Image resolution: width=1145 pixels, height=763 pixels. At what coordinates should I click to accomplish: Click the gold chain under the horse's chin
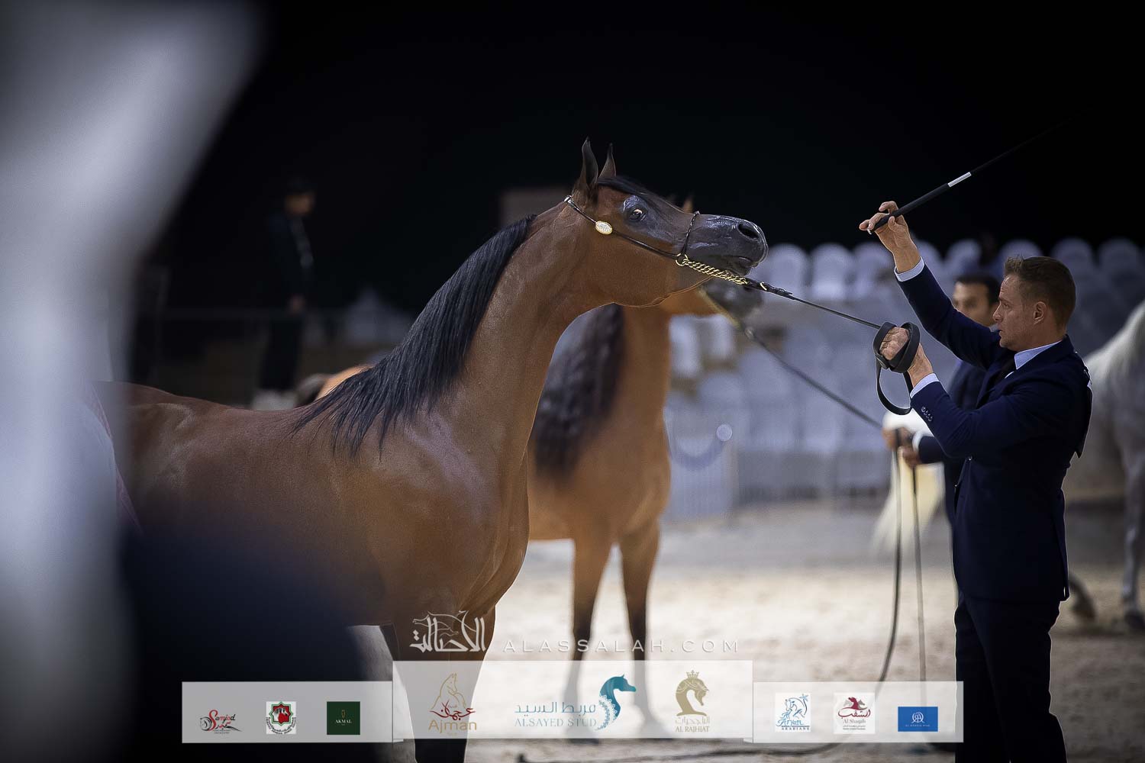pyautogui.click(x=711, y=271)
